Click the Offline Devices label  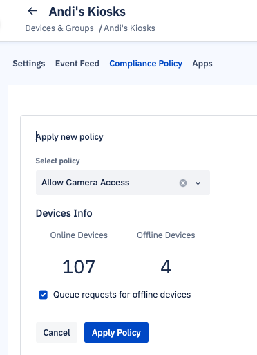coord(166,235)
